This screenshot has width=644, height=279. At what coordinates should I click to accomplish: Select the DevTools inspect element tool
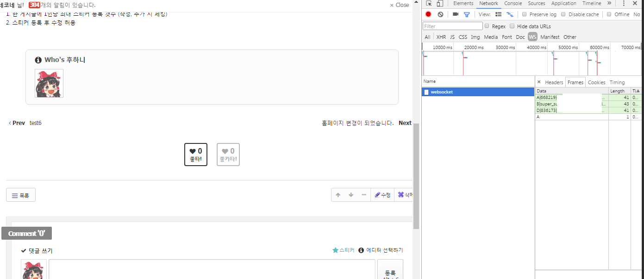429,3
